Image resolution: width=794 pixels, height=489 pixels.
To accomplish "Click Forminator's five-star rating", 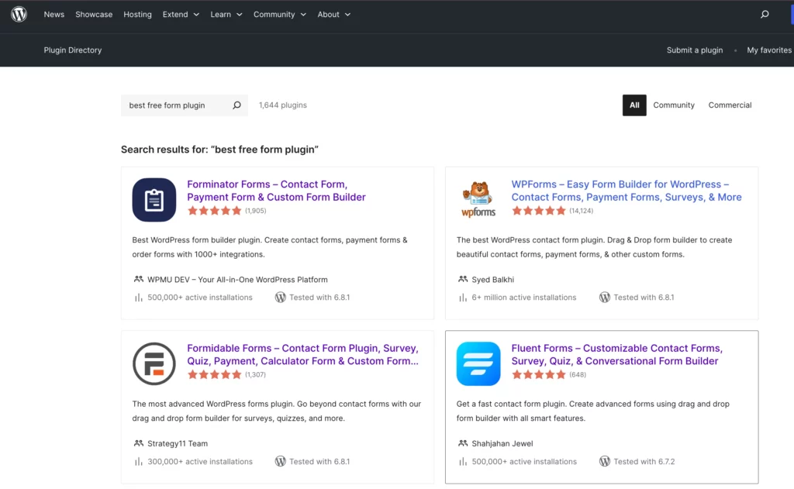I will [x=214, y=211].
